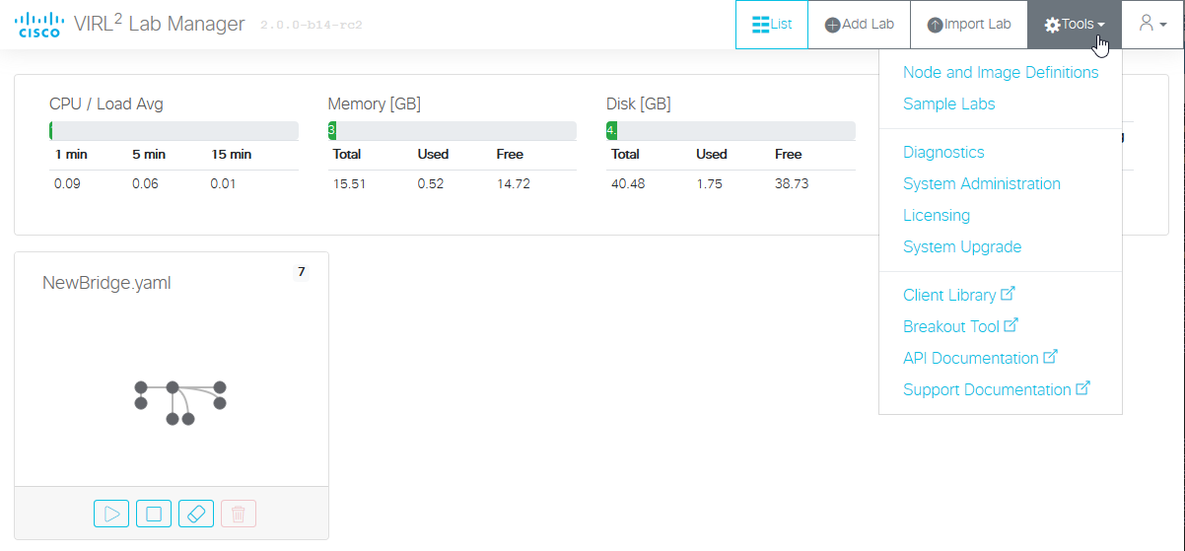Viewport: 1185px width, 551px height.
Task: Select Sample Labs from Tools menu
Action: [949, 103]
